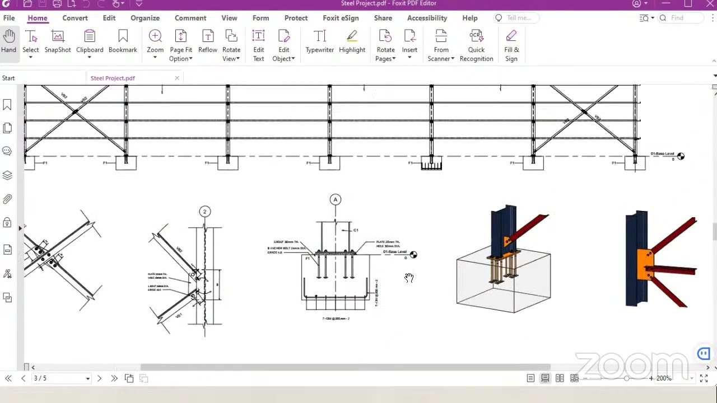Open Fill & Sign tool
The width and height of the screenshot is (717, 403).
point(511,45)
